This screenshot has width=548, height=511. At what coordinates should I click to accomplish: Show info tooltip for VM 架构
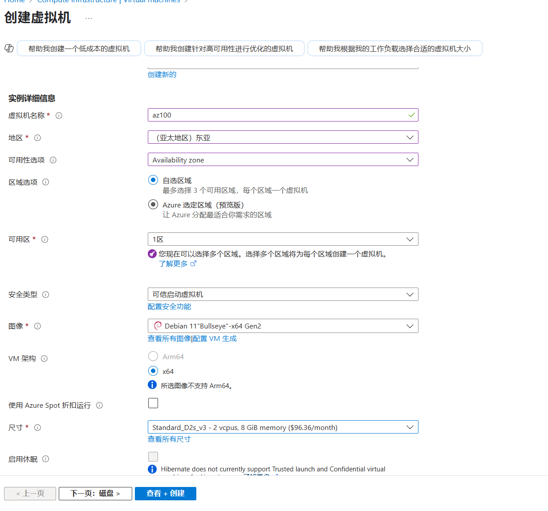tap(44, 358)
